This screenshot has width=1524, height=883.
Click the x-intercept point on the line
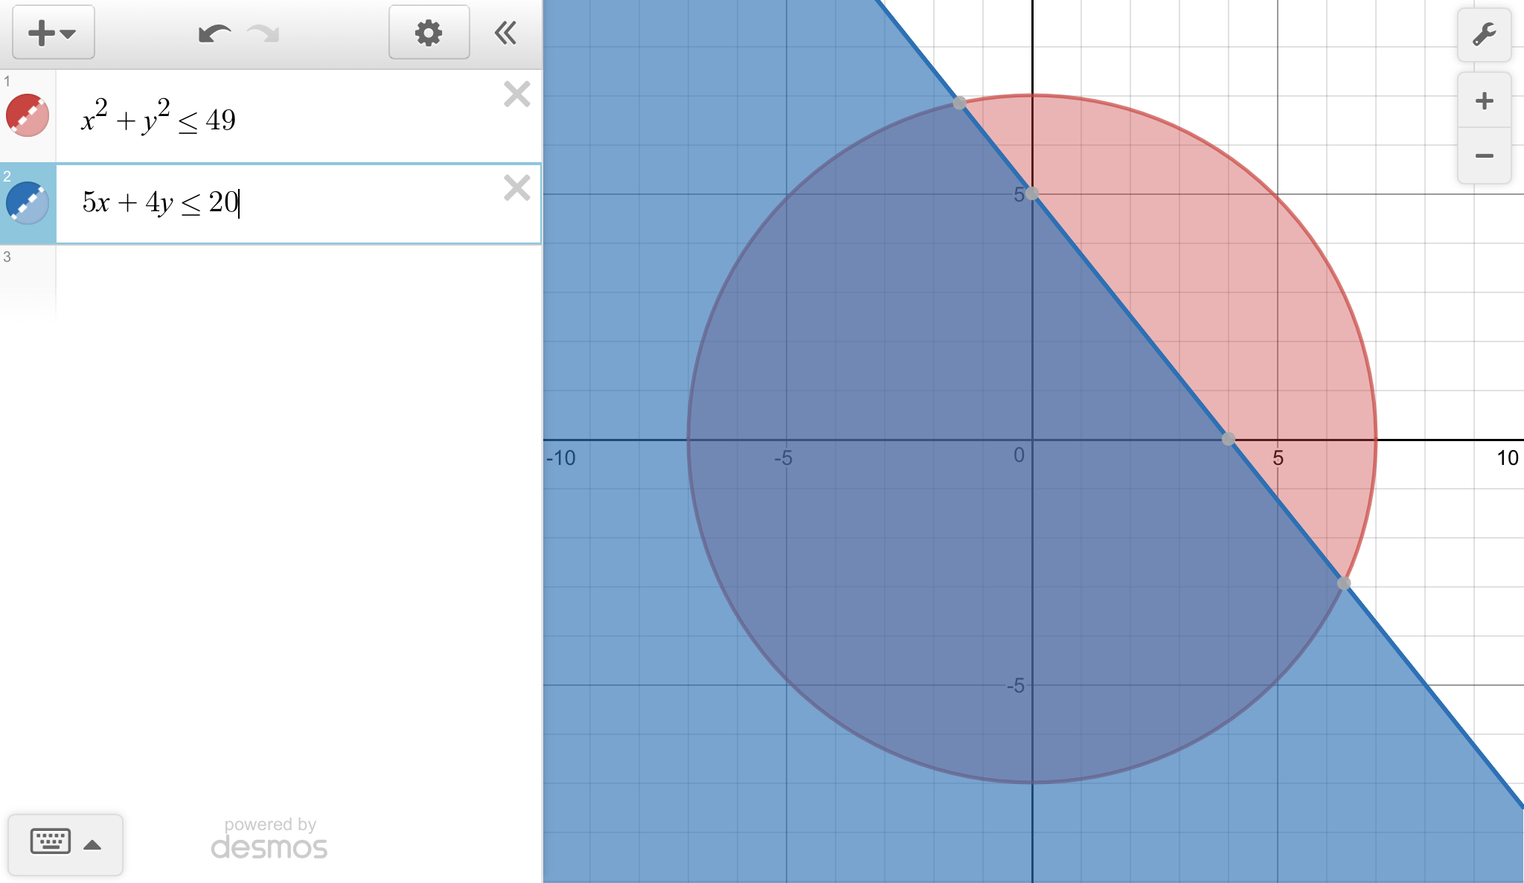point(1229,439)
